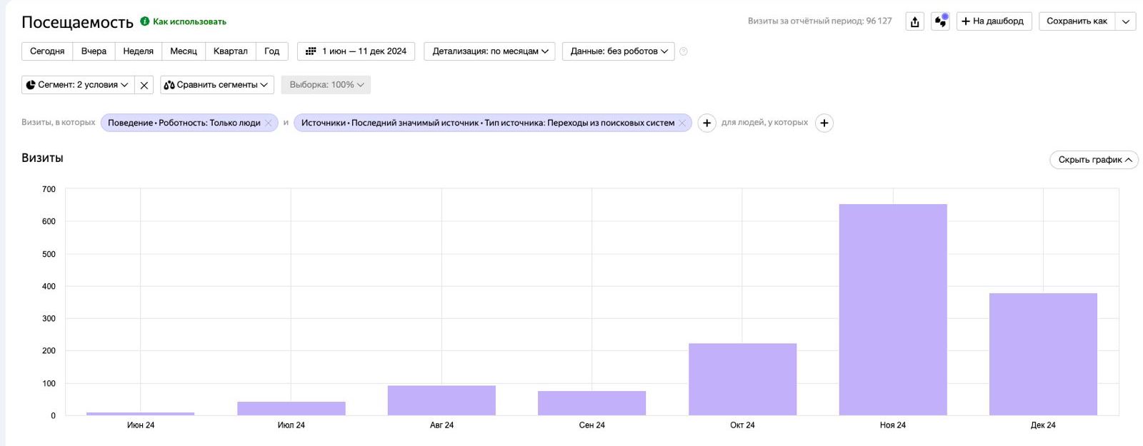The image size is (1143, 446).
Task: Select the Вчера period tab
Action: coord(94,51)
